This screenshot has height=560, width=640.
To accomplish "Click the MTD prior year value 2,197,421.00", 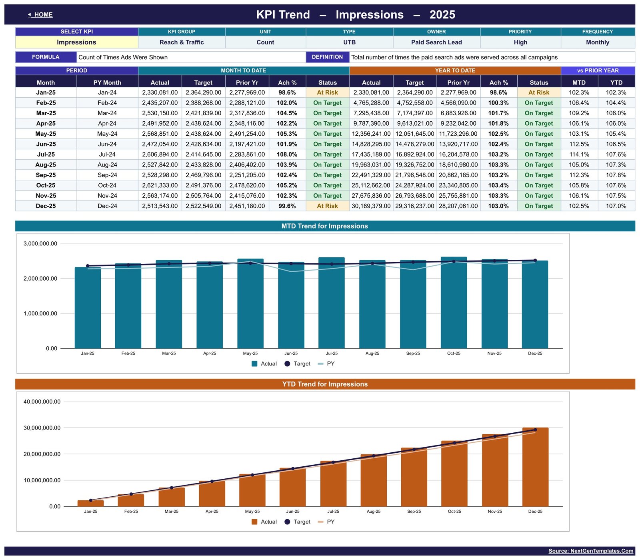I will 247,144.
